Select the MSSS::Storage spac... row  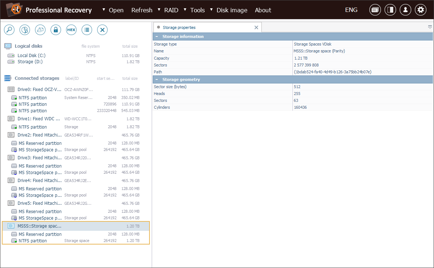tap(75, 226)
